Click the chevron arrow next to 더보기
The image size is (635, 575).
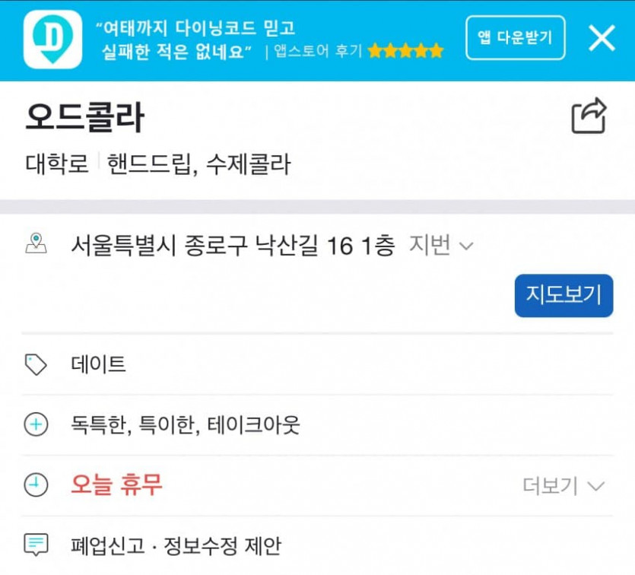point(595,486)
